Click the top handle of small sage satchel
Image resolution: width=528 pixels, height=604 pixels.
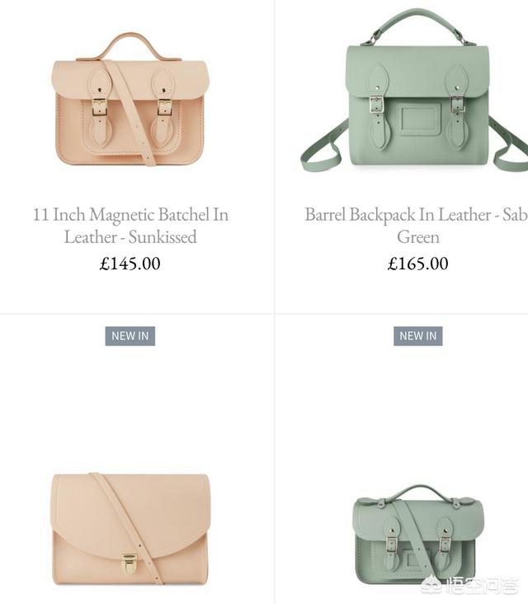418,493
